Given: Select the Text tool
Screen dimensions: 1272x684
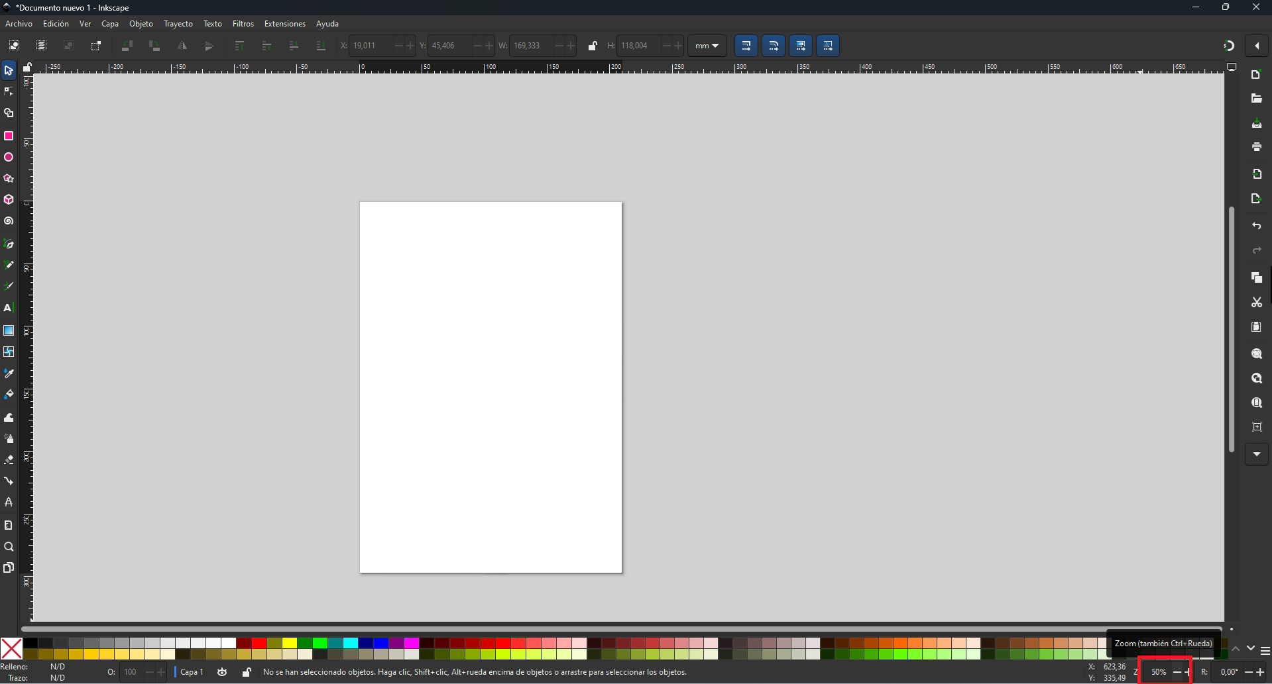Looking at the screenshot, I should point(9,308).
